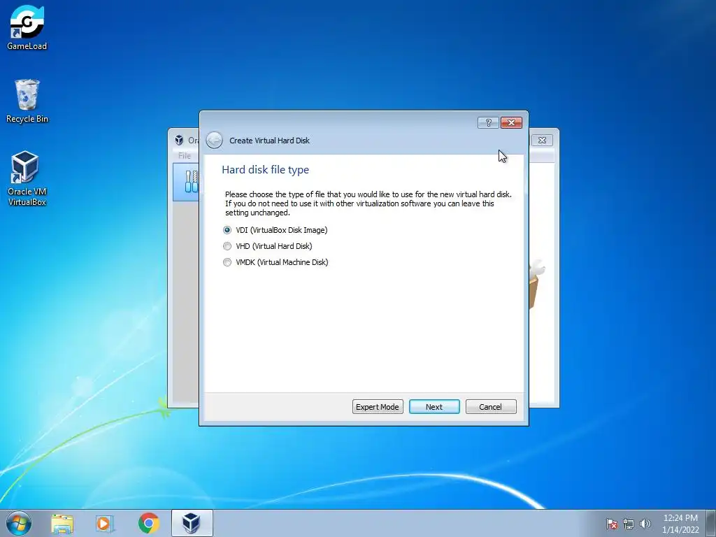Open the File menu in VirtualBox Manager window

pos(185,156)
